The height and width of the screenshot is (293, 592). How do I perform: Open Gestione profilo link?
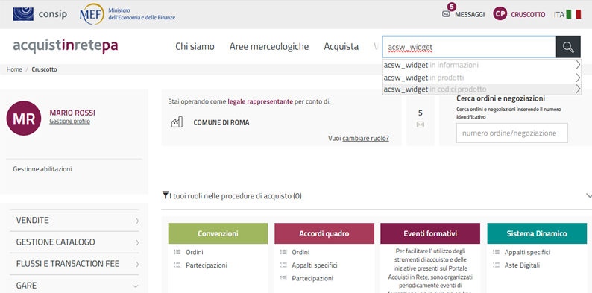pyautogui.click(x=69, y=122)
